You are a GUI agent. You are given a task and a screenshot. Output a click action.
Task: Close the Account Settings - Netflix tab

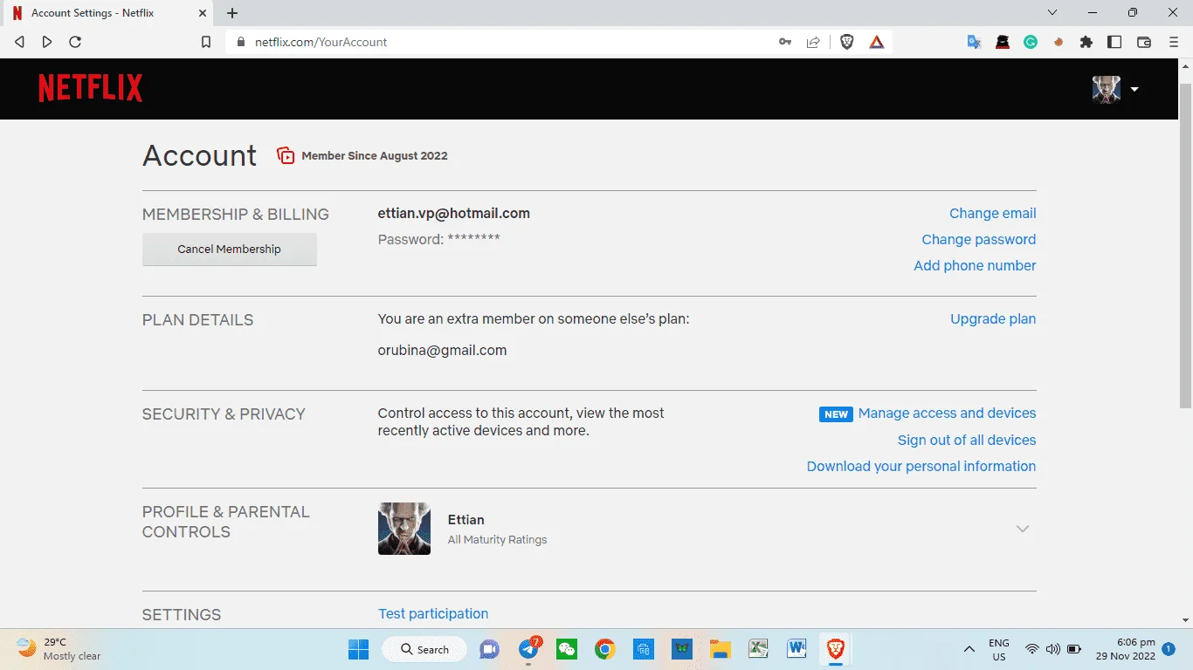point(203,13)
